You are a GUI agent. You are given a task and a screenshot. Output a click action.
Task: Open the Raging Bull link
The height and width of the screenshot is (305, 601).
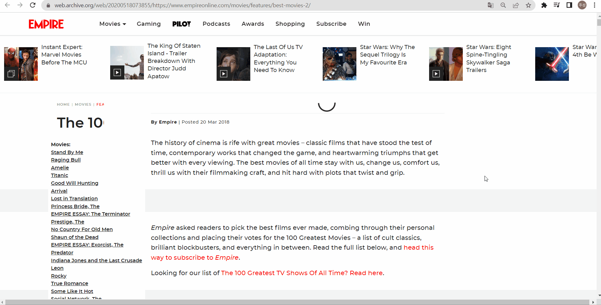coord(66,160)
